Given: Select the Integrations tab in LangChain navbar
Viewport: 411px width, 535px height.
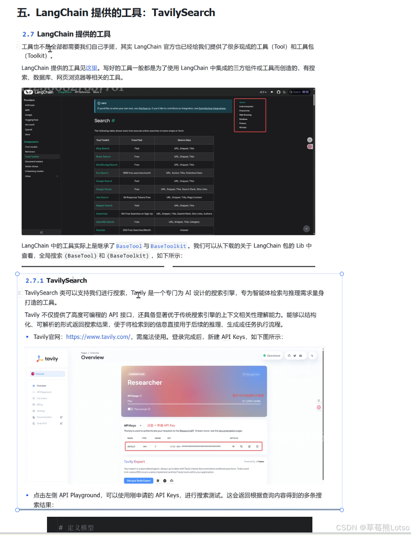Looking at the screenshot, I should (x=65, y=92).
